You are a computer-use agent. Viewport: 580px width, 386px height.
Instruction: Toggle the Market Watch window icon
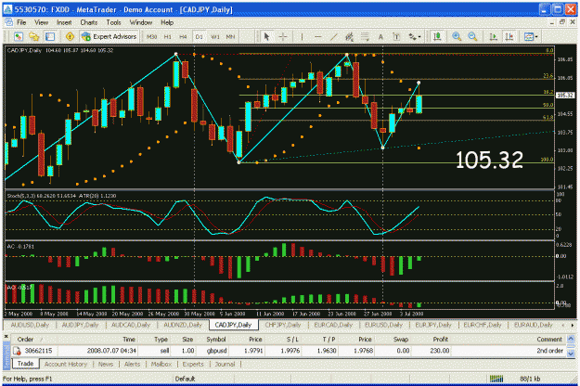pos(50,36)
